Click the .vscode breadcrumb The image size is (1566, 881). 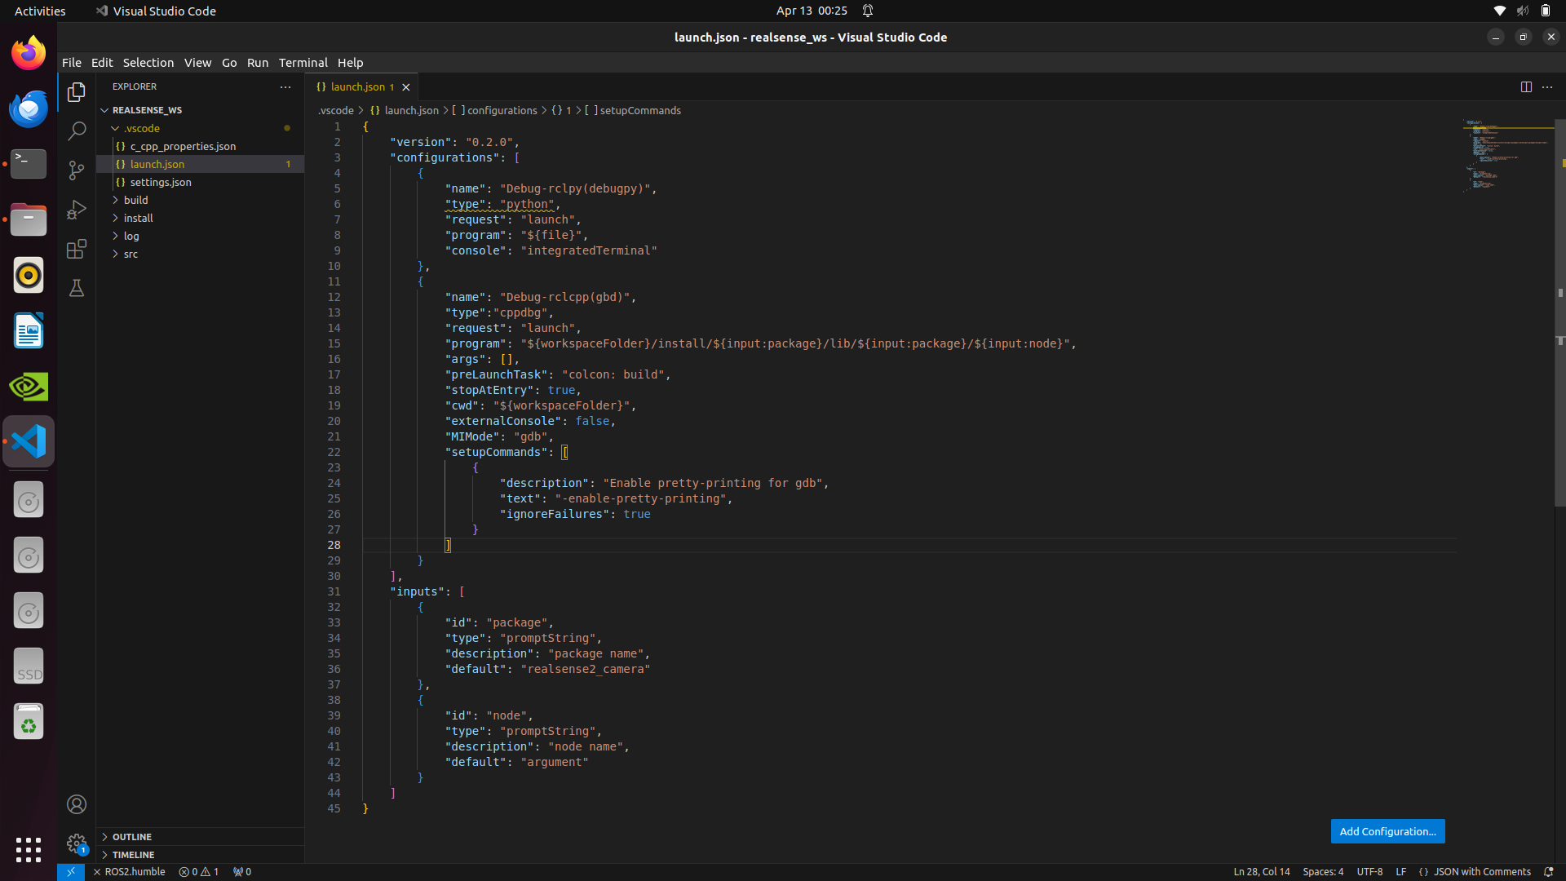[x=335, y=110]
